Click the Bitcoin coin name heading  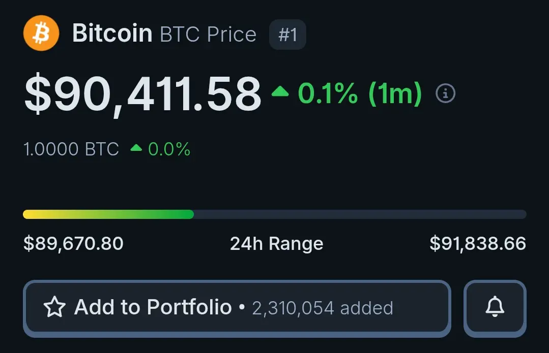coord(112,34)
